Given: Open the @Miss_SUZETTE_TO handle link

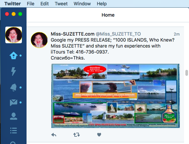Looking at the screenshot, I should pyautogui.click(x=118, y=34).
